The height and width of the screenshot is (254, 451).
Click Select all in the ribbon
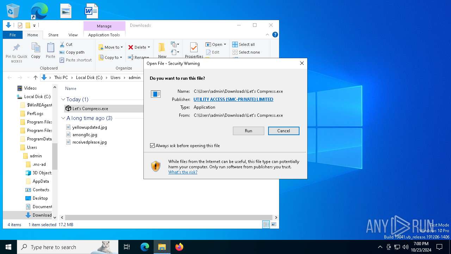coord(243,44)
